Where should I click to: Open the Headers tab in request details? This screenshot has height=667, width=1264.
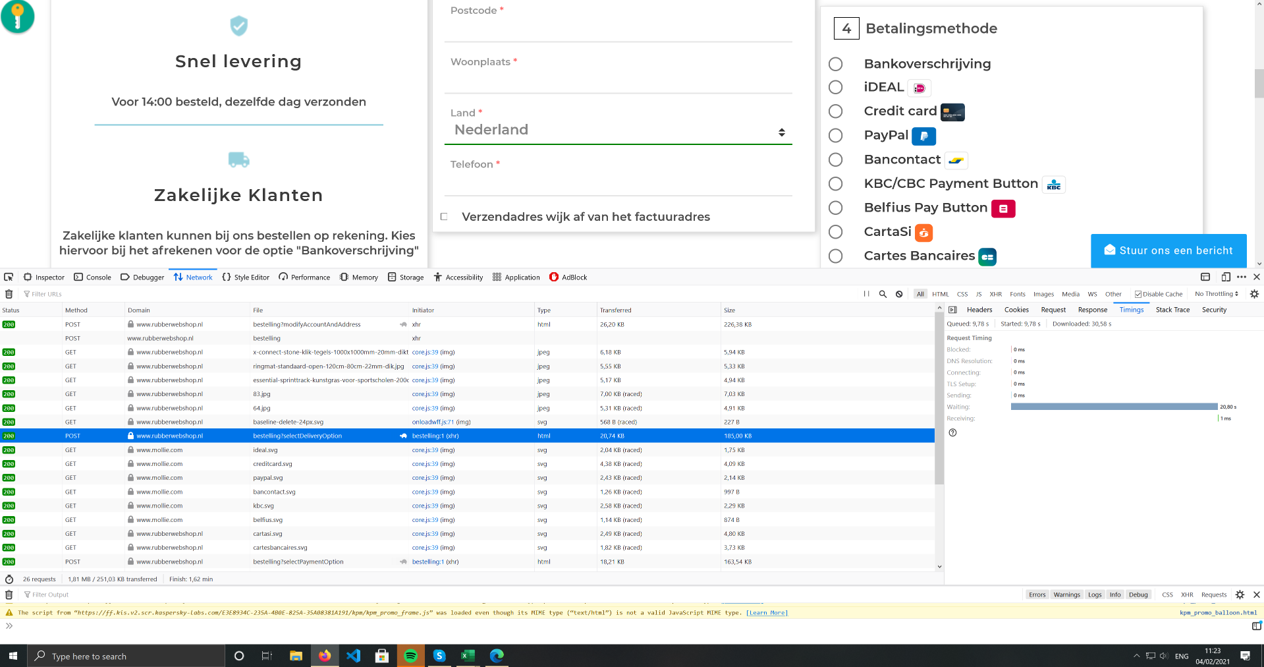979,310
